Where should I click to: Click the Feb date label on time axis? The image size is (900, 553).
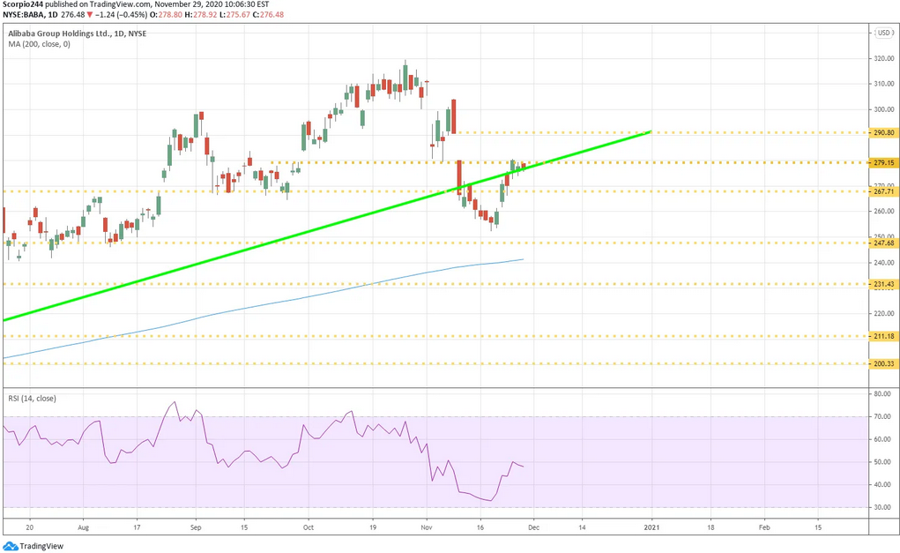point(764,527)
